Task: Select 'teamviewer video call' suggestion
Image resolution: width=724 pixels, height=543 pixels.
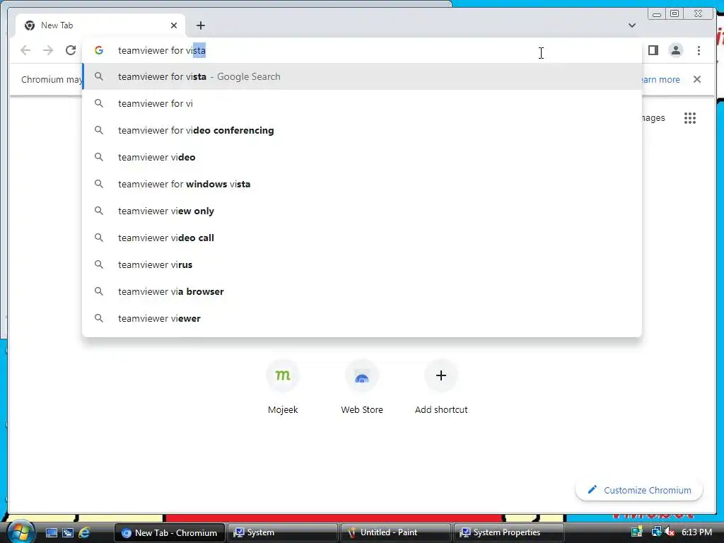Action: pyautogui.click(x=362, y=238)
